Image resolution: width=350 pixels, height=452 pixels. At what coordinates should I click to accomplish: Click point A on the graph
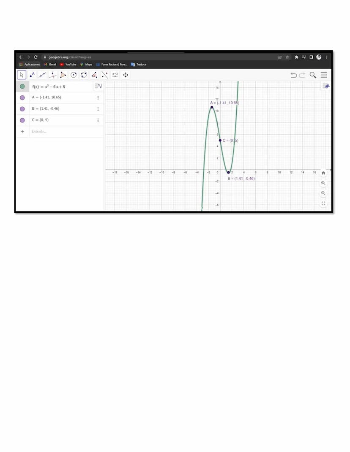click(212, 107)
